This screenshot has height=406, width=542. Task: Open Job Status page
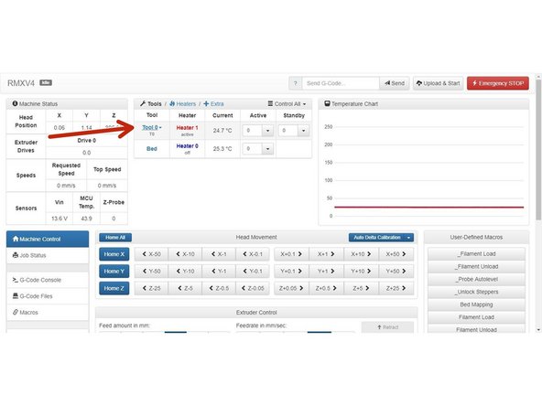[x=48, y=255]
